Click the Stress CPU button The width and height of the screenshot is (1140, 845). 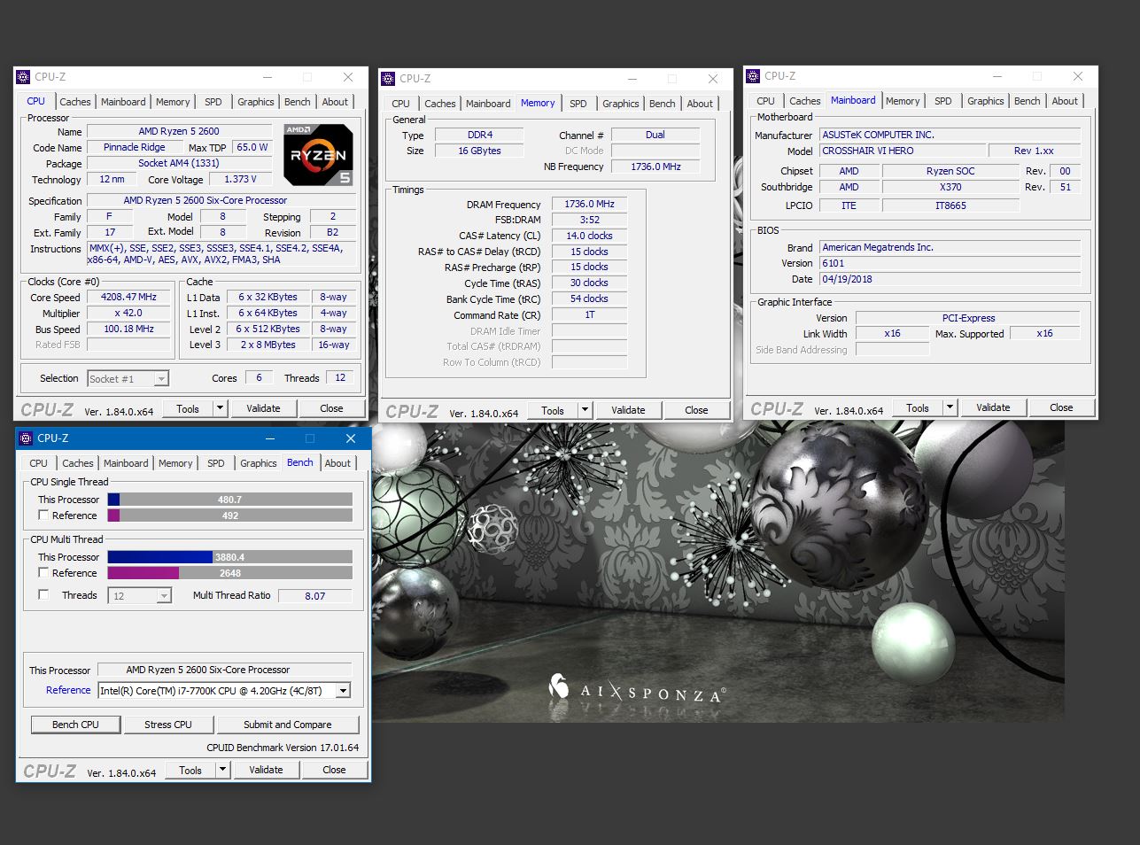(x=168, y=725)
